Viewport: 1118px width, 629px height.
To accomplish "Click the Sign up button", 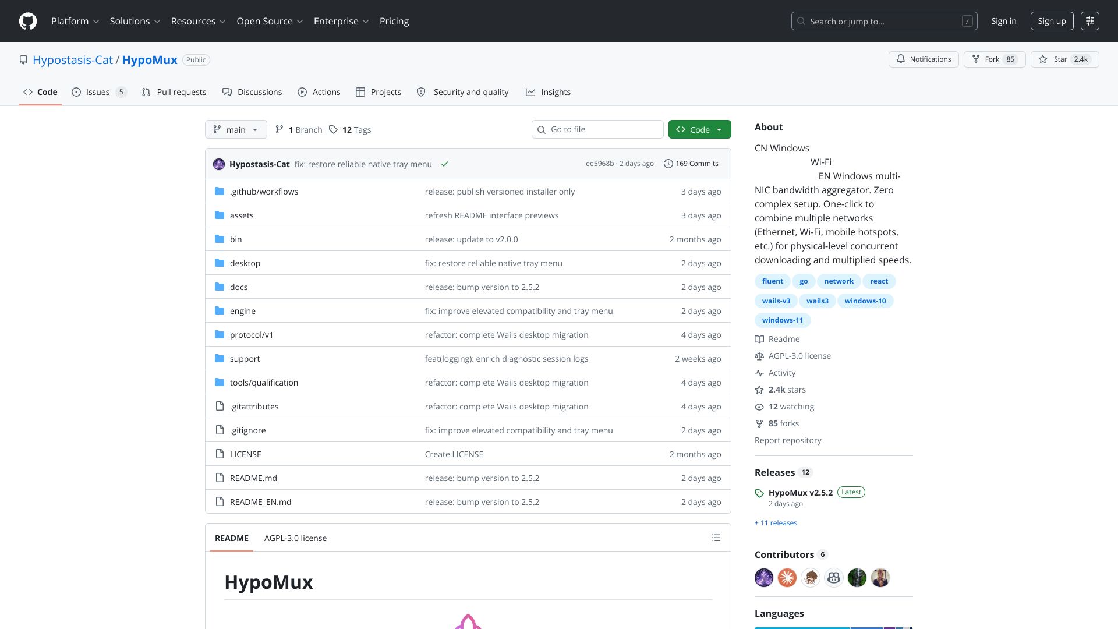I will [x=1052, y=21].
